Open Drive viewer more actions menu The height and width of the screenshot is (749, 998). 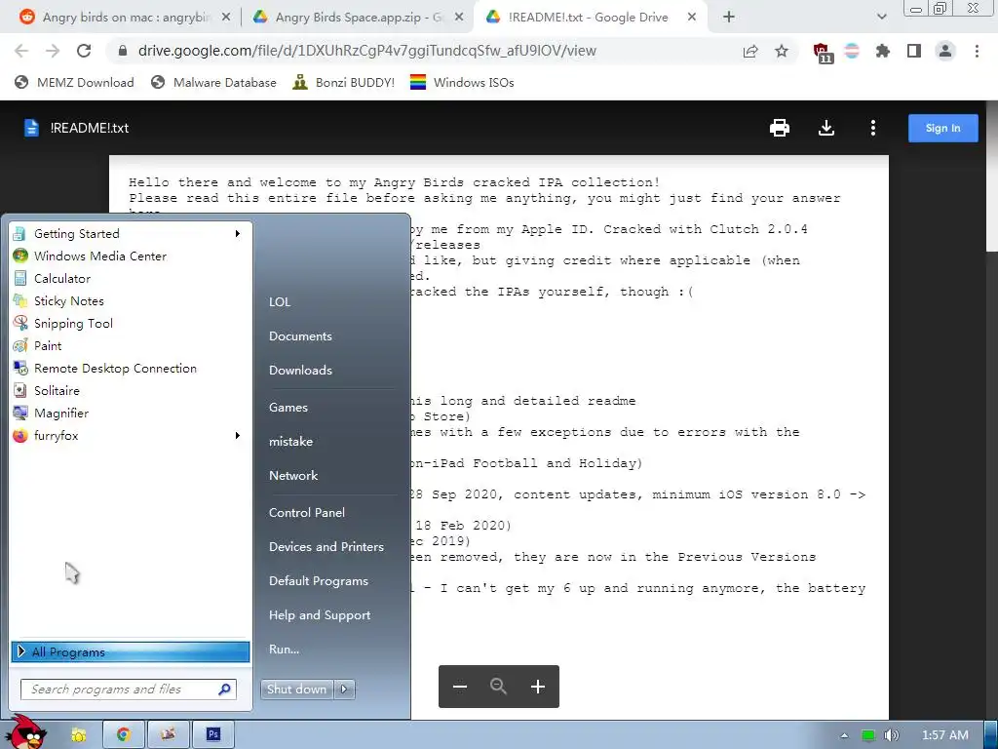pos(873,128)
